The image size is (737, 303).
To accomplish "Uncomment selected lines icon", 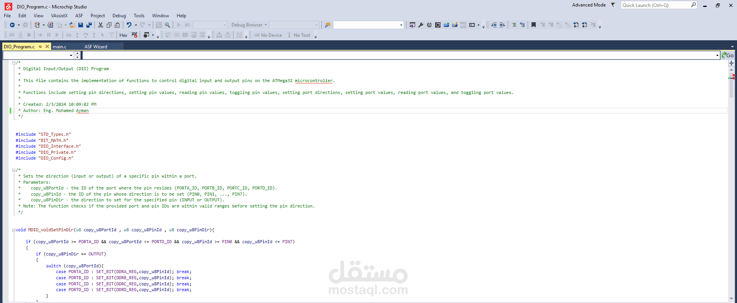I will (x=522, y=25).
